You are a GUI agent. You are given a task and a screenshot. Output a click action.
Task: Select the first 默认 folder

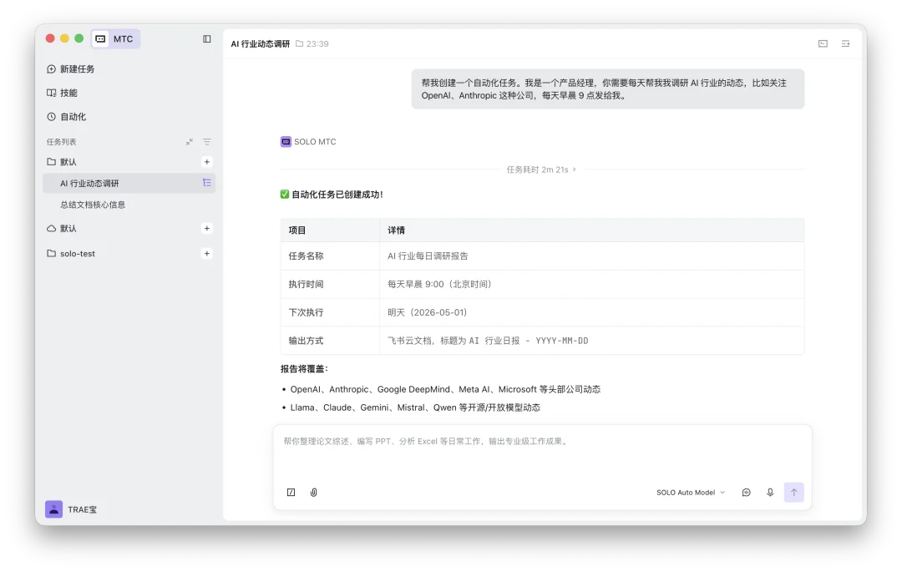click(x=62, y=162)
